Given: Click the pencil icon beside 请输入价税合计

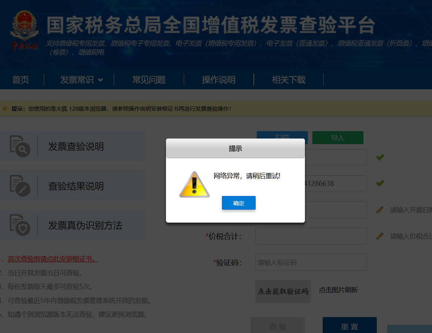Looking at the screenshot, I should coord(380,236).
